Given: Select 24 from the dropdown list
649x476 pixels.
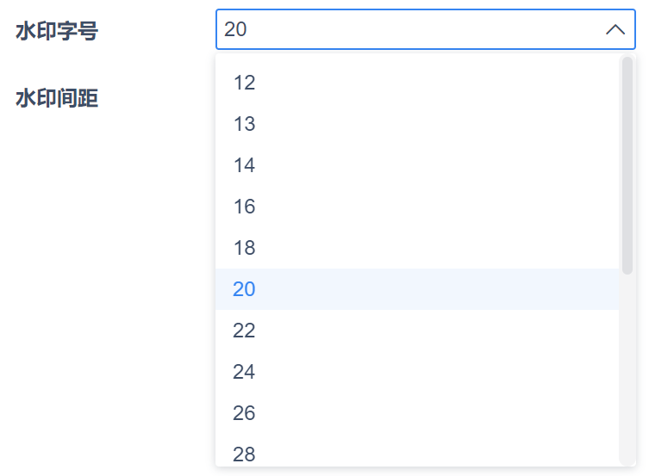Looking at the screenshot, I should [245, 372].
